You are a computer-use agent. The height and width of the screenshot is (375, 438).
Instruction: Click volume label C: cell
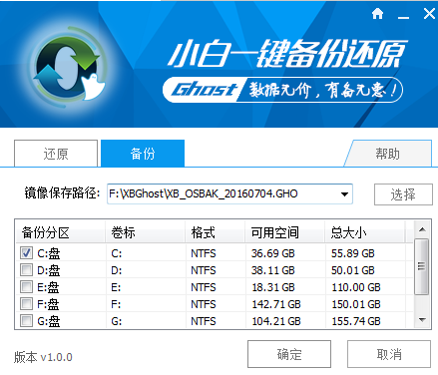[x=117, y=253]
